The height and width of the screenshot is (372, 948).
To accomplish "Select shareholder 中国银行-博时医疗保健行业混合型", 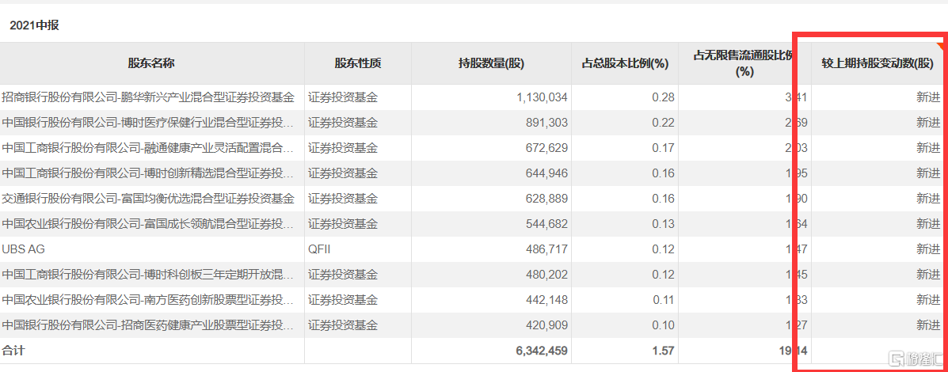I will pos(148,123).
